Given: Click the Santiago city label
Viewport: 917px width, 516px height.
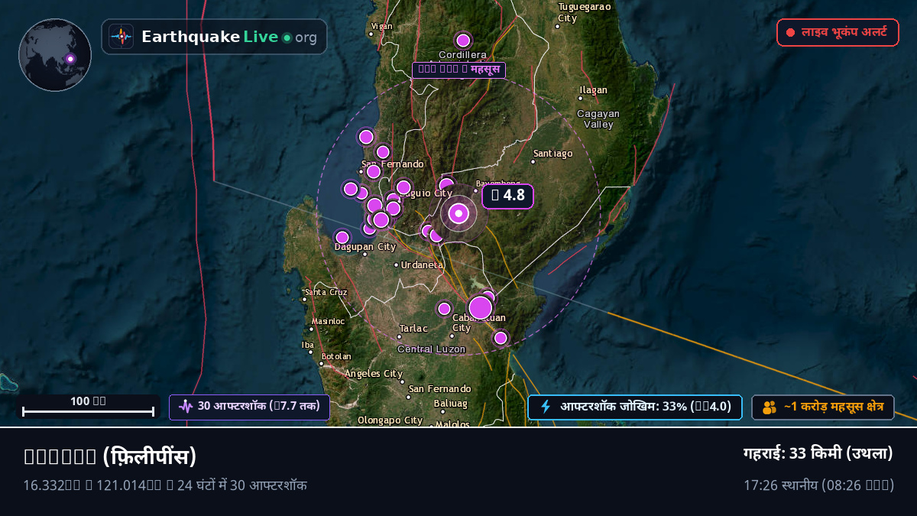Looking at the screenshot, I should click(x=552, y=154).
